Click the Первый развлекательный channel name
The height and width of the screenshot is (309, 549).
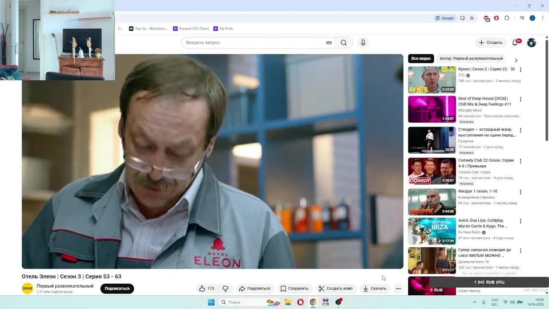pyautogui.click(x=65, y=286)
